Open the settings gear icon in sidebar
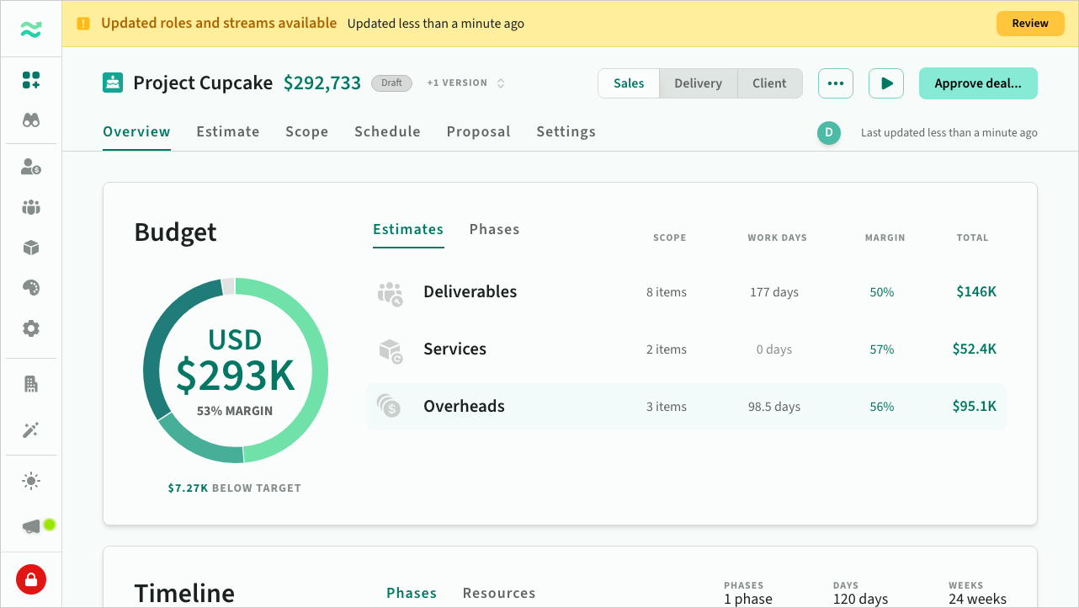Viewport: 1079px width, 608px height. pyautogui.click(x=31, y=328)
